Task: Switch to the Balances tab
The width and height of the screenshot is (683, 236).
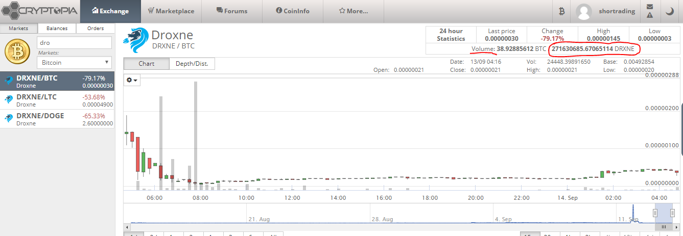Action: pos(57,29)
